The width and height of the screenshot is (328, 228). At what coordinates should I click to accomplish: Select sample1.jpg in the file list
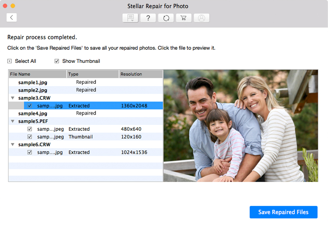click(86, 82)
